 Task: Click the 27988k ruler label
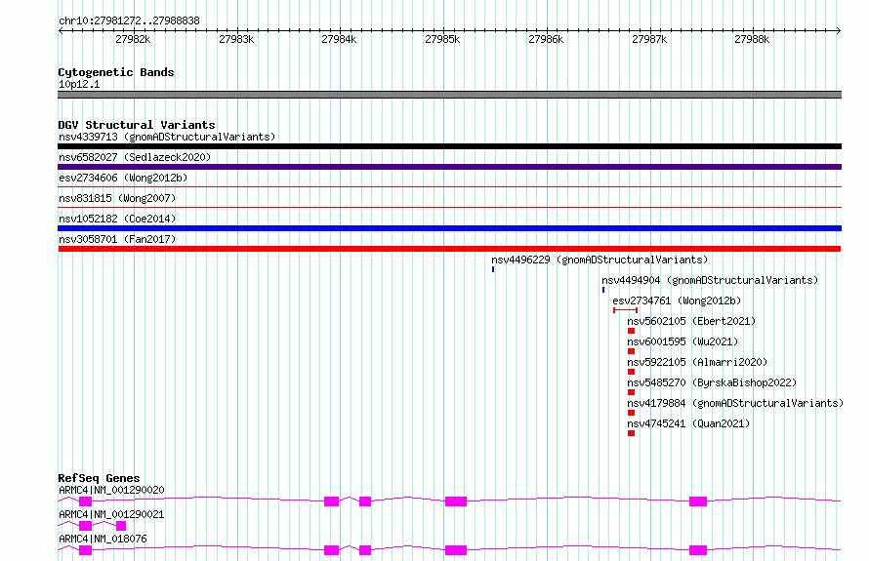[752, 39]
